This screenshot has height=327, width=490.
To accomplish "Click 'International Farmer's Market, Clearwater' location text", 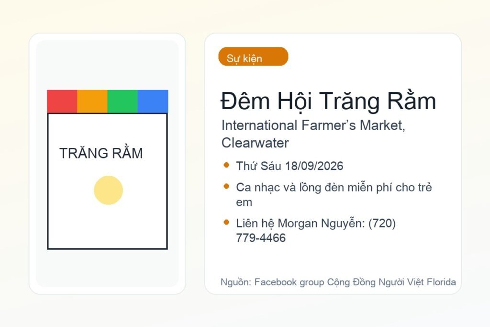I will pyautogui.click(x=313, y=134).
